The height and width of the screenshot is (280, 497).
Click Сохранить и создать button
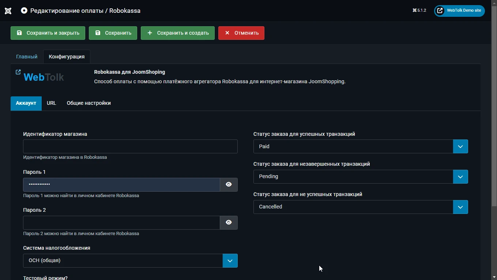coord(178,33)
